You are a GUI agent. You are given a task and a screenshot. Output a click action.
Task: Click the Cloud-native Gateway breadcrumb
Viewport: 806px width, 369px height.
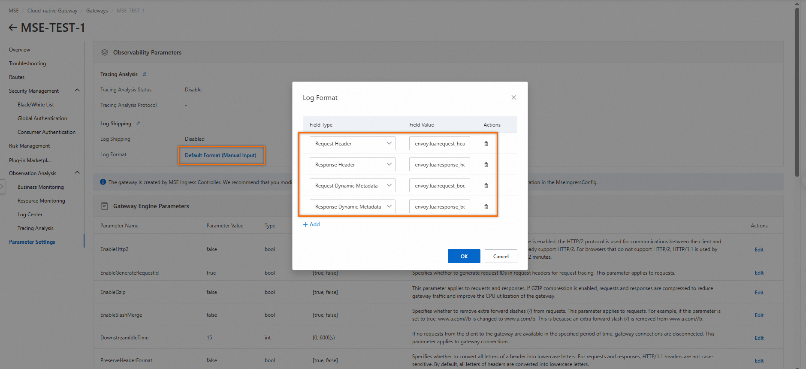coord(52,11)
